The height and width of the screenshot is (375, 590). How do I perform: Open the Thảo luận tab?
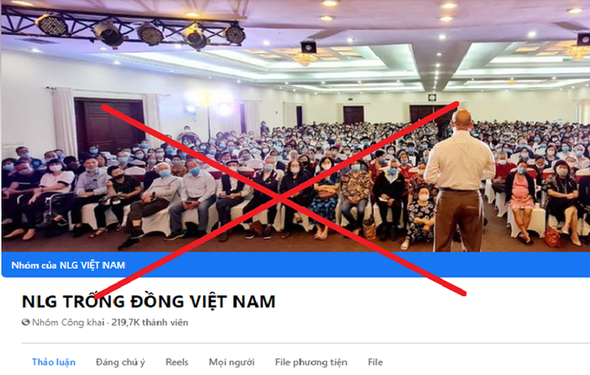54,362
